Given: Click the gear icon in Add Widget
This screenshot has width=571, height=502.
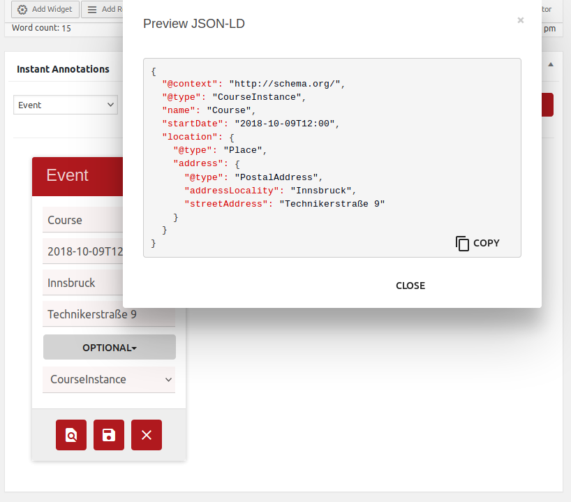Looking at the screenshot, I should [x=22, y=10].
